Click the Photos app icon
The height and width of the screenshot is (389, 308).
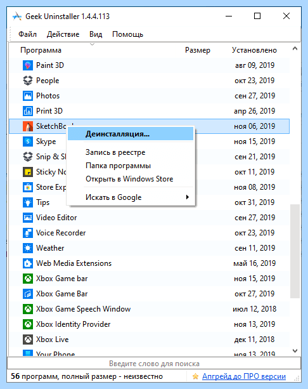coord(28,96)
